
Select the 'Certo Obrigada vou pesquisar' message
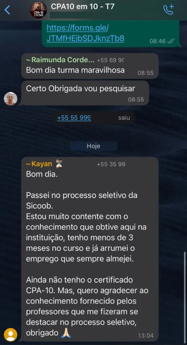tap(85, 93)
